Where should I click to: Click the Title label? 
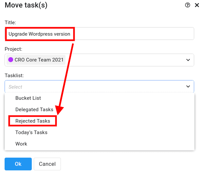(10, 23)
